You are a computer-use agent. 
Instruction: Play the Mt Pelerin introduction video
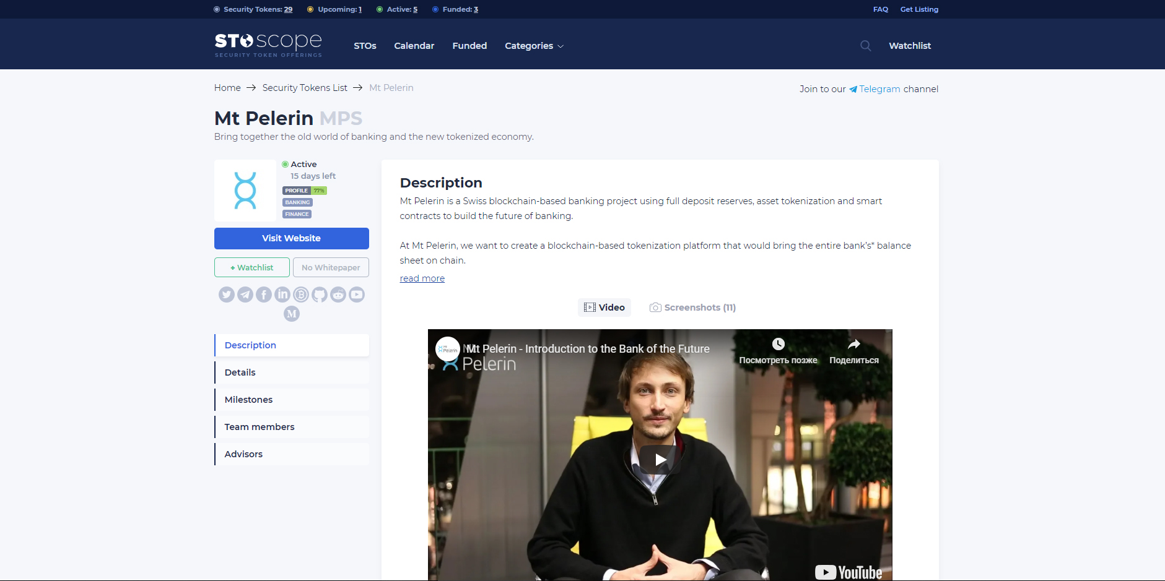point(660,460)
